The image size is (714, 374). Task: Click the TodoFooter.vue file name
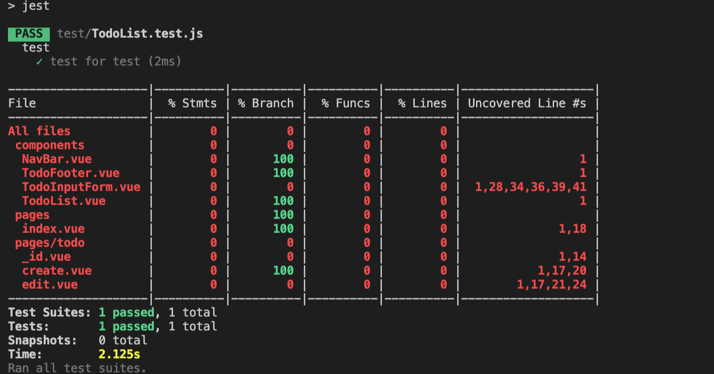[71, 173]
